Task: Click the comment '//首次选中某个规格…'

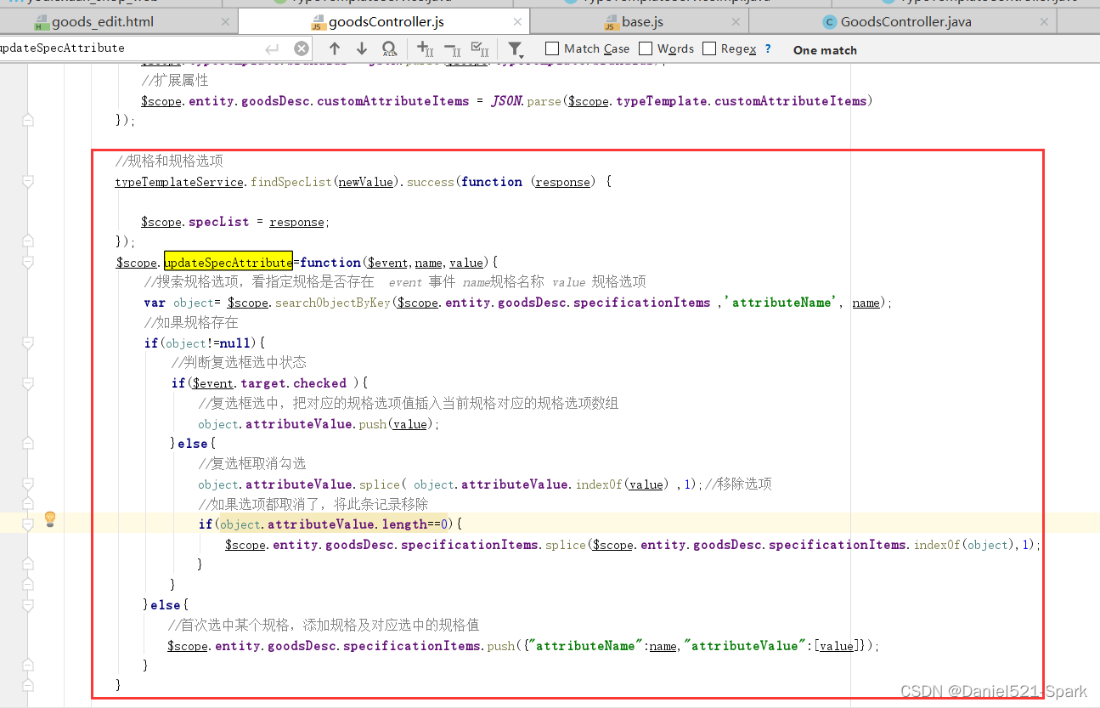Action: tap(324, 626)
